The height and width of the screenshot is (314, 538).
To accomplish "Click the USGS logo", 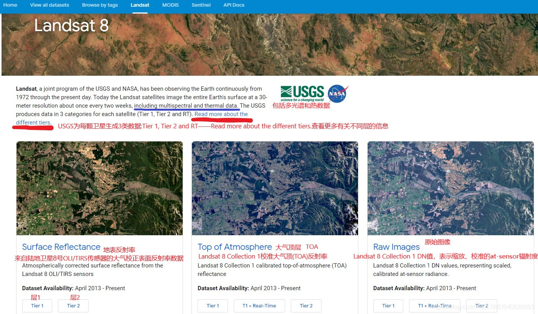I will pos(302,93).
